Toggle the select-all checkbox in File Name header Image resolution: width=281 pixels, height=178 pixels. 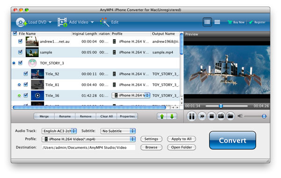[15, 34]
